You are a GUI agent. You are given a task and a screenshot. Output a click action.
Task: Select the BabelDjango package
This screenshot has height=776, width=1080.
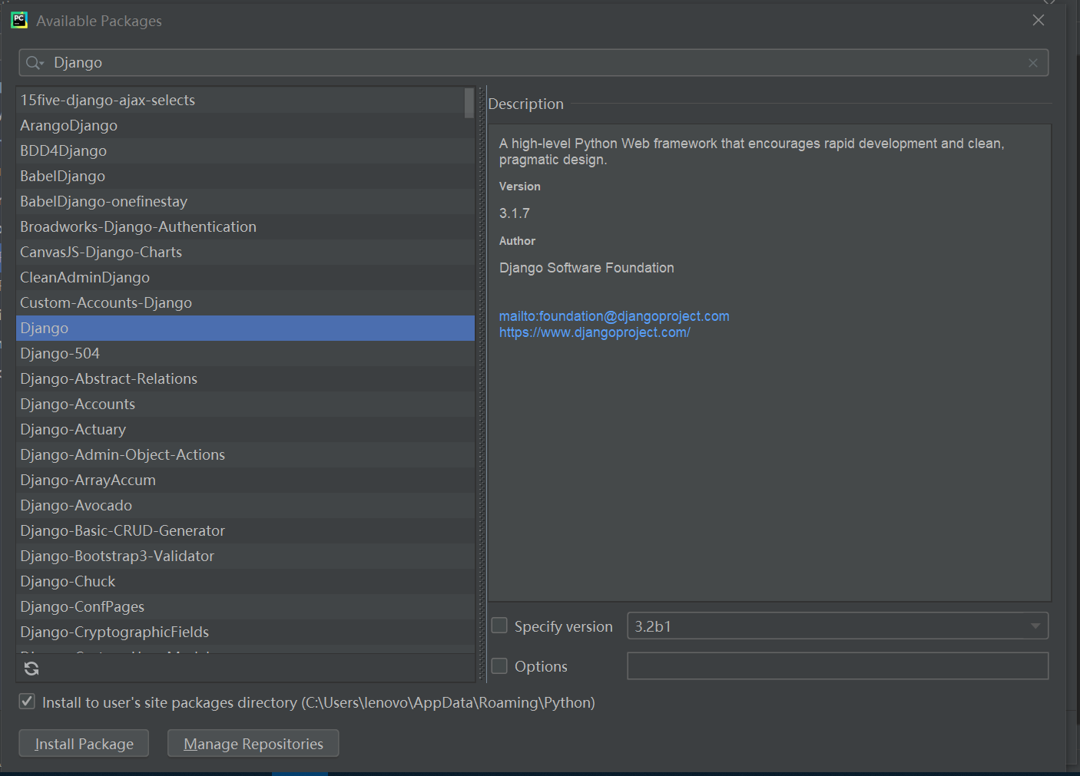click(245, 176)
